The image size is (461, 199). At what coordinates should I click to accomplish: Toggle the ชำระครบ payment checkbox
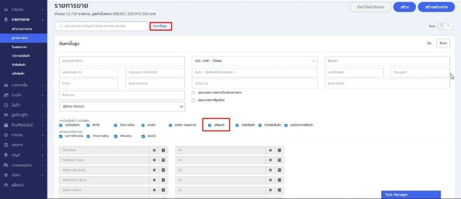click(116, 136)
